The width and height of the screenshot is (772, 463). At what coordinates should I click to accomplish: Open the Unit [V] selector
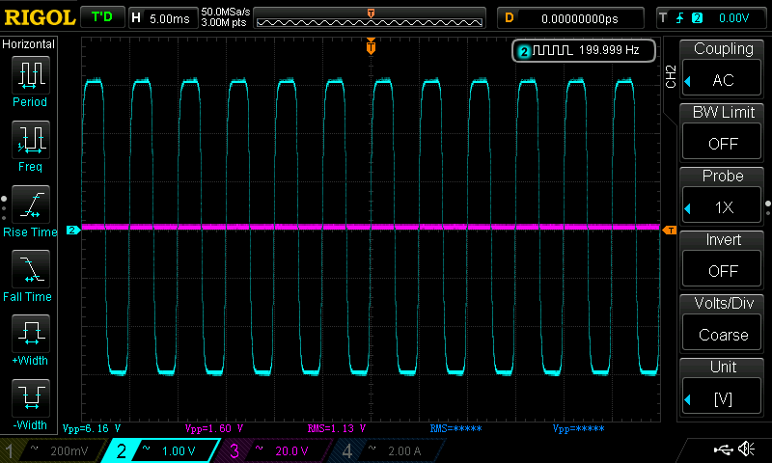(722, 398)
